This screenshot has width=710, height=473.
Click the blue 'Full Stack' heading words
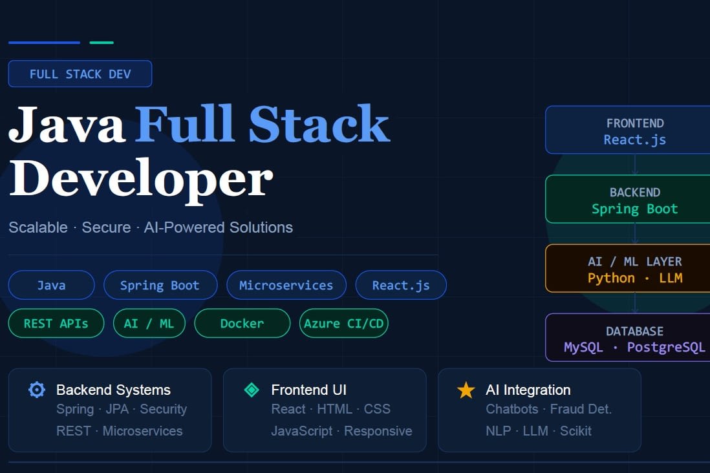(262, 124)
